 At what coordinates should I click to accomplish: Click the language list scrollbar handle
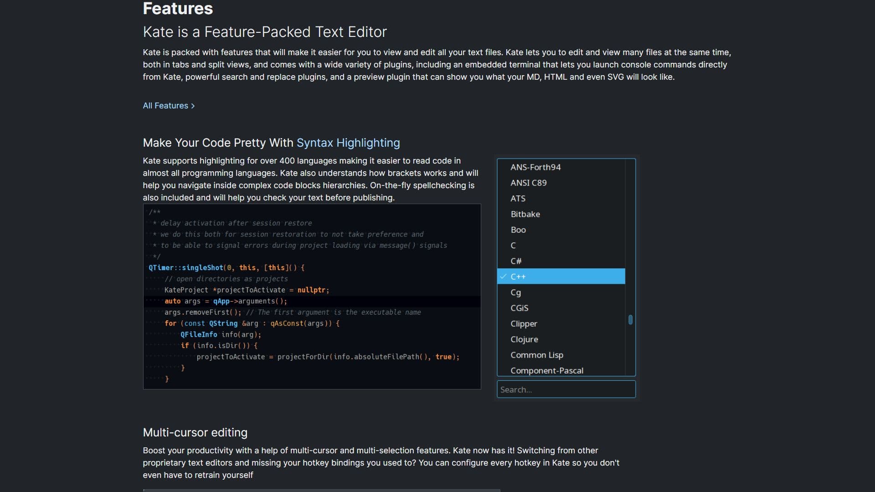point(630,320)
